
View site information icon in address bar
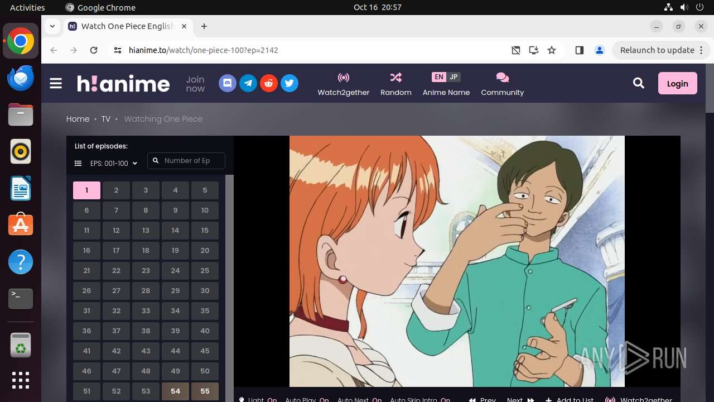(x=117, y=50)
